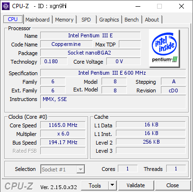Click the Ext. Model value field

tap(114, 90)
